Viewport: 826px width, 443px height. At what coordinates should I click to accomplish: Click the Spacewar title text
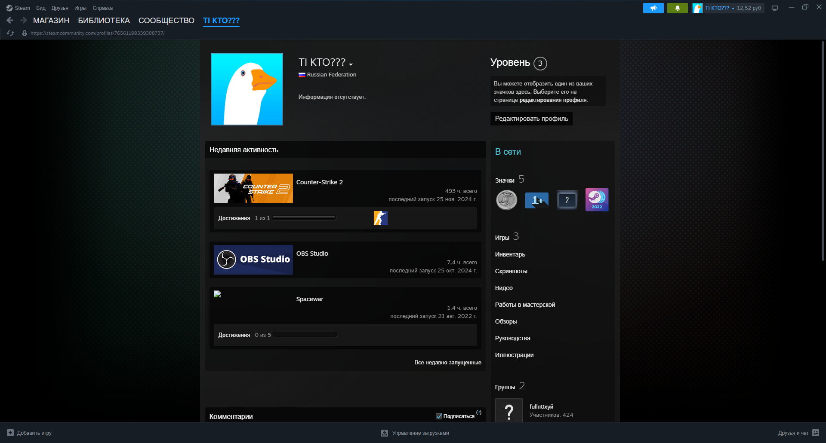(310, 299)
